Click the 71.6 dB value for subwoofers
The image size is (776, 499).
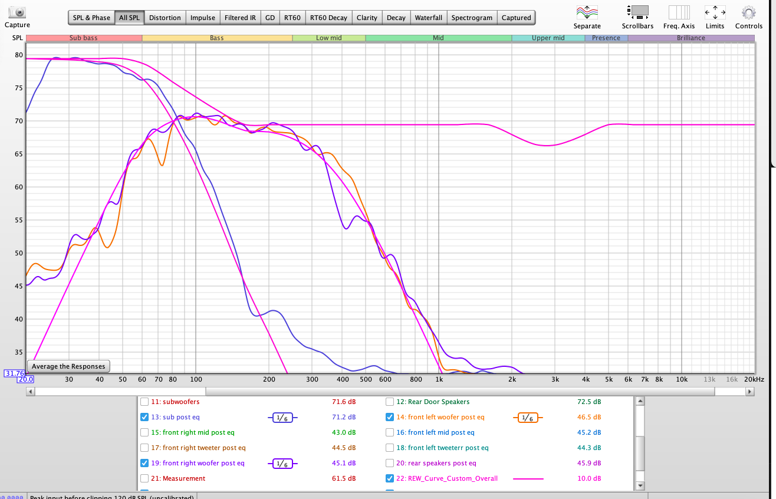click(344, 402)
